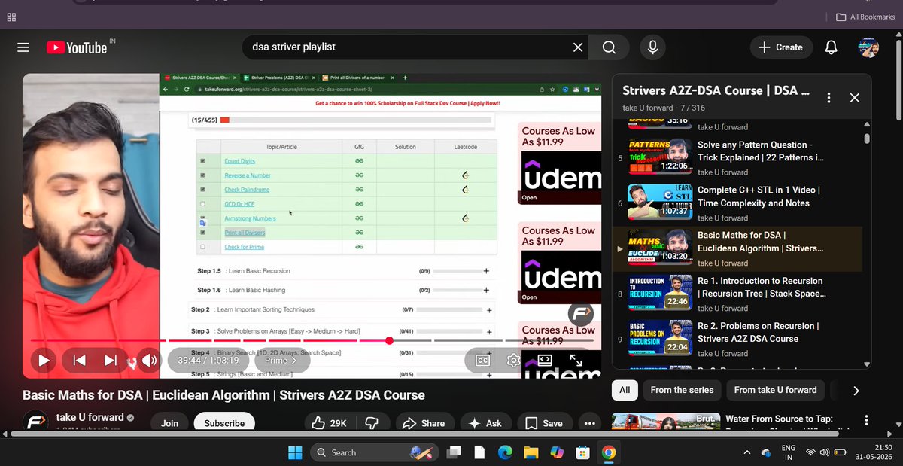The height and width of the screenshot is (466, 903).
Task: Open the Strivers A2Z-DSA Course playlist title
Action: click(716, 91)
